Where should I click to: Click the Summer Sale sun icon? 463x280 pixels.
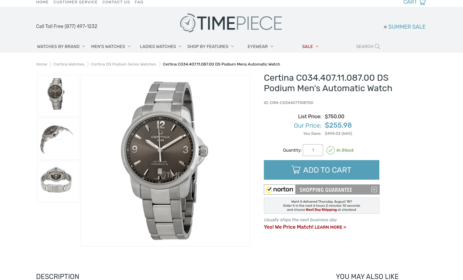385,27
